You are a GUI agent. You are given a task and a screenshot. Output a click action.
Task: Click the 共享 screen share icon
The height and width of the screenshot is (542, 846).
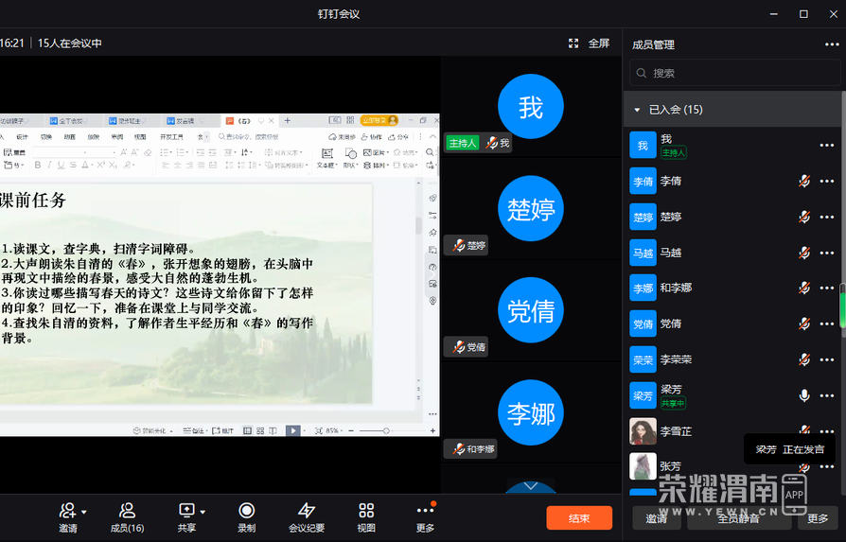(x=186, y=511)
